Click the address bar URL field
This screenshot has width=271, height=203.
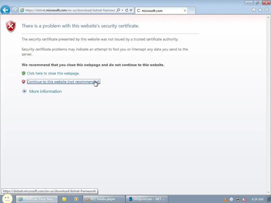(x=70, y=10)
